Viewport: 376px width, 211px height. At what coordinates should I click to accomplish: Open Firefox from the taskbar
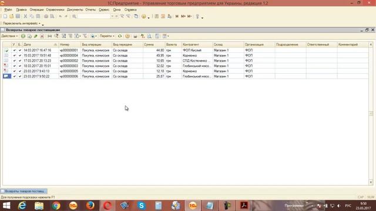click(x=90, y=206)
